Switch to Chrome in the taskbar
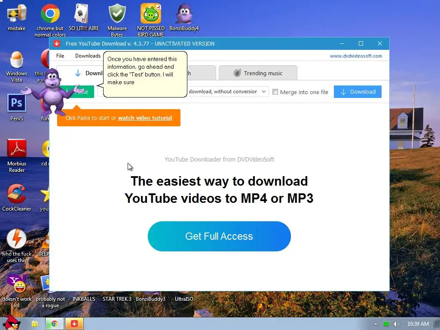The height and width of the screenshot is (330, 440). pyautogui.click(x=55, y=324)
